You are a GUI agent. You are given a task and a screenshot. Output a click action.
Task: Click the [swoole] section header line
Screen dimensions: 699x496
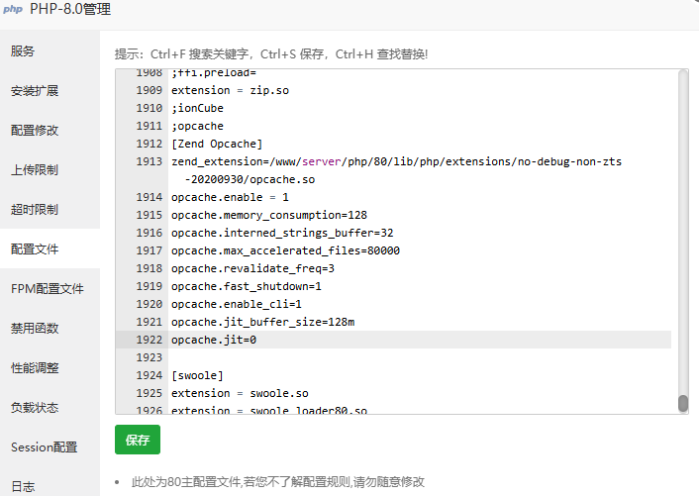[x=197, y=375]
